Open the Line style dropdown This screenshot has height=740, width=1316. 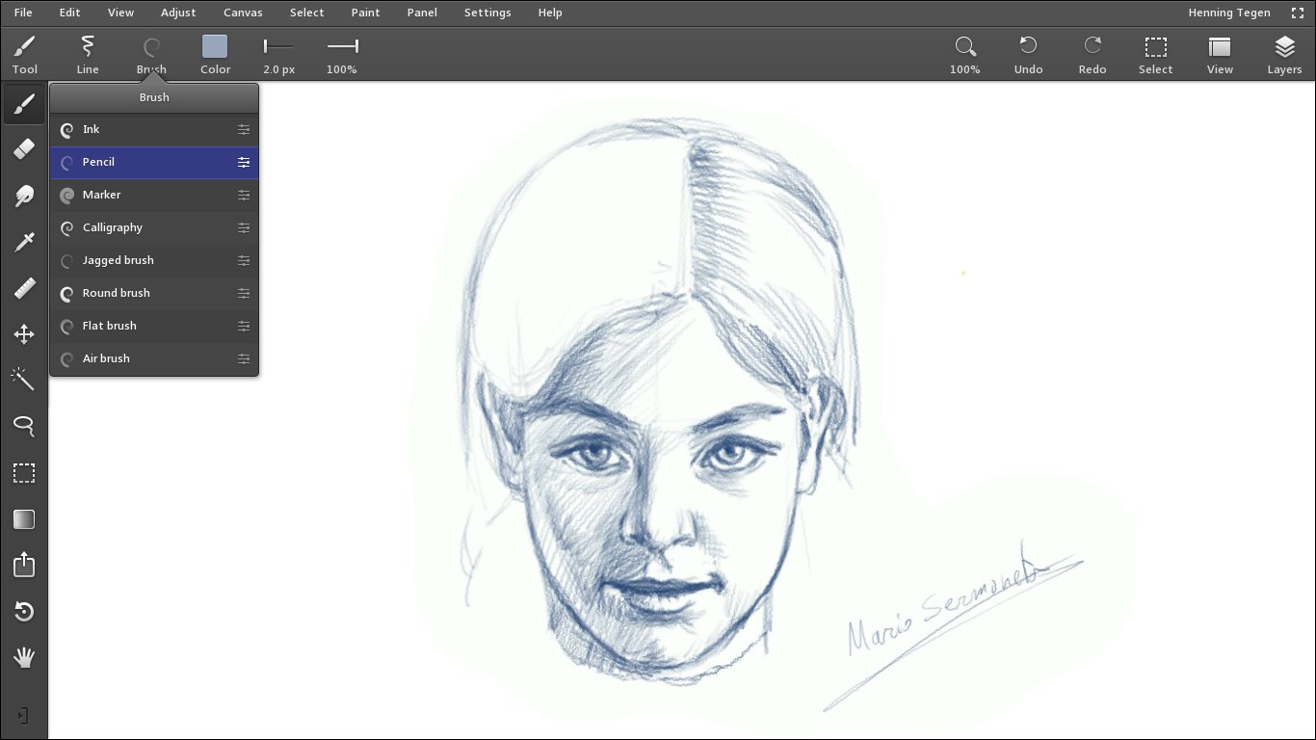click(87, 53)
